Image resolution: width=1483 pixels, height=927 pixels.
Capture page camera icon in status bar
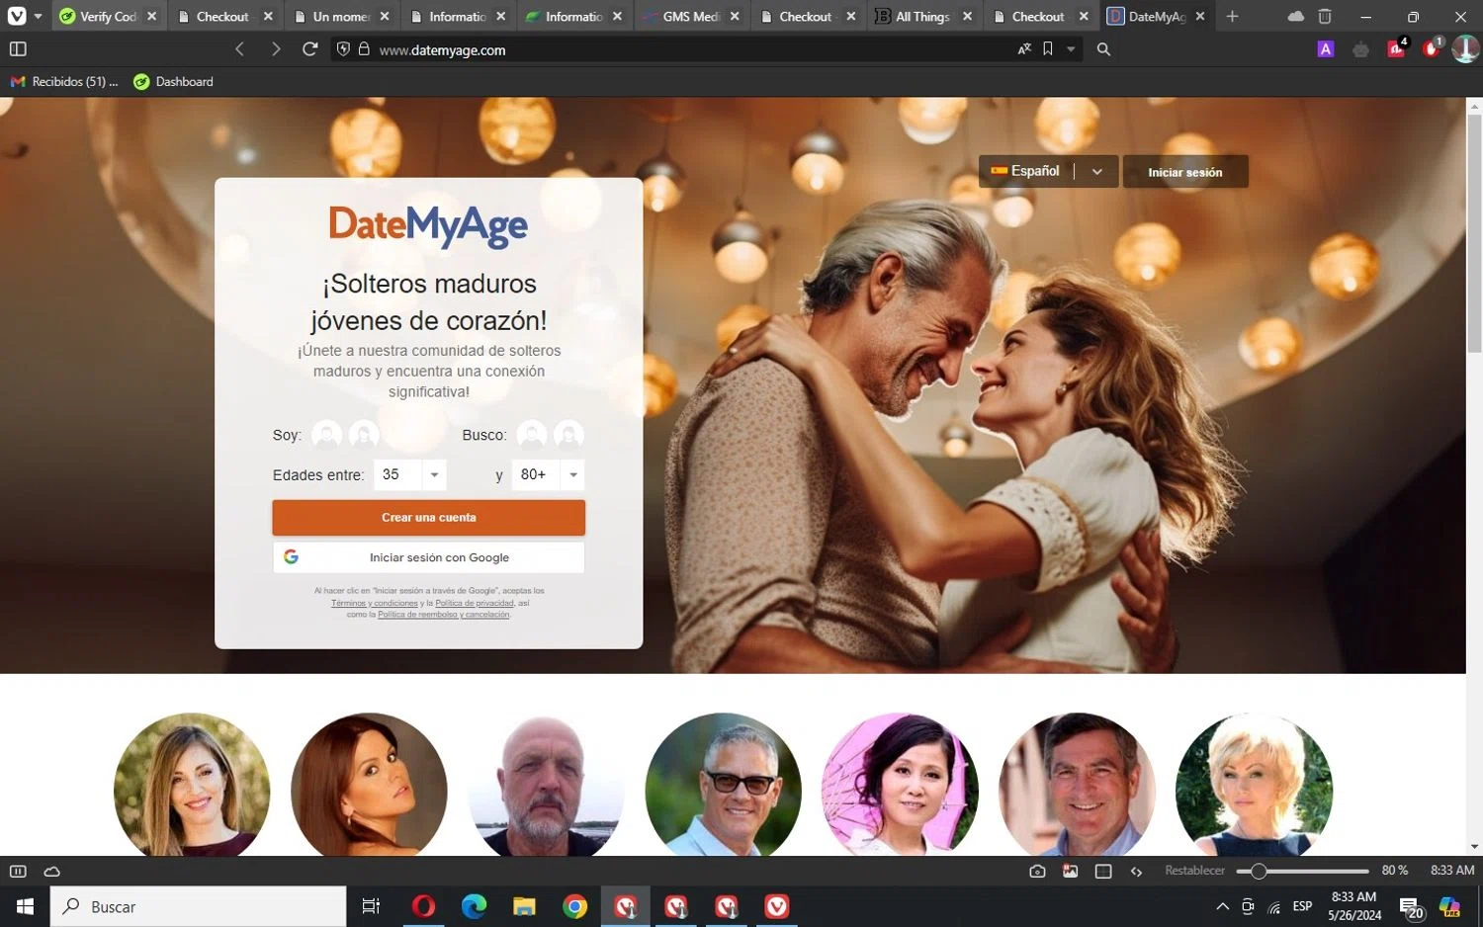click(x=1037, y=871)
